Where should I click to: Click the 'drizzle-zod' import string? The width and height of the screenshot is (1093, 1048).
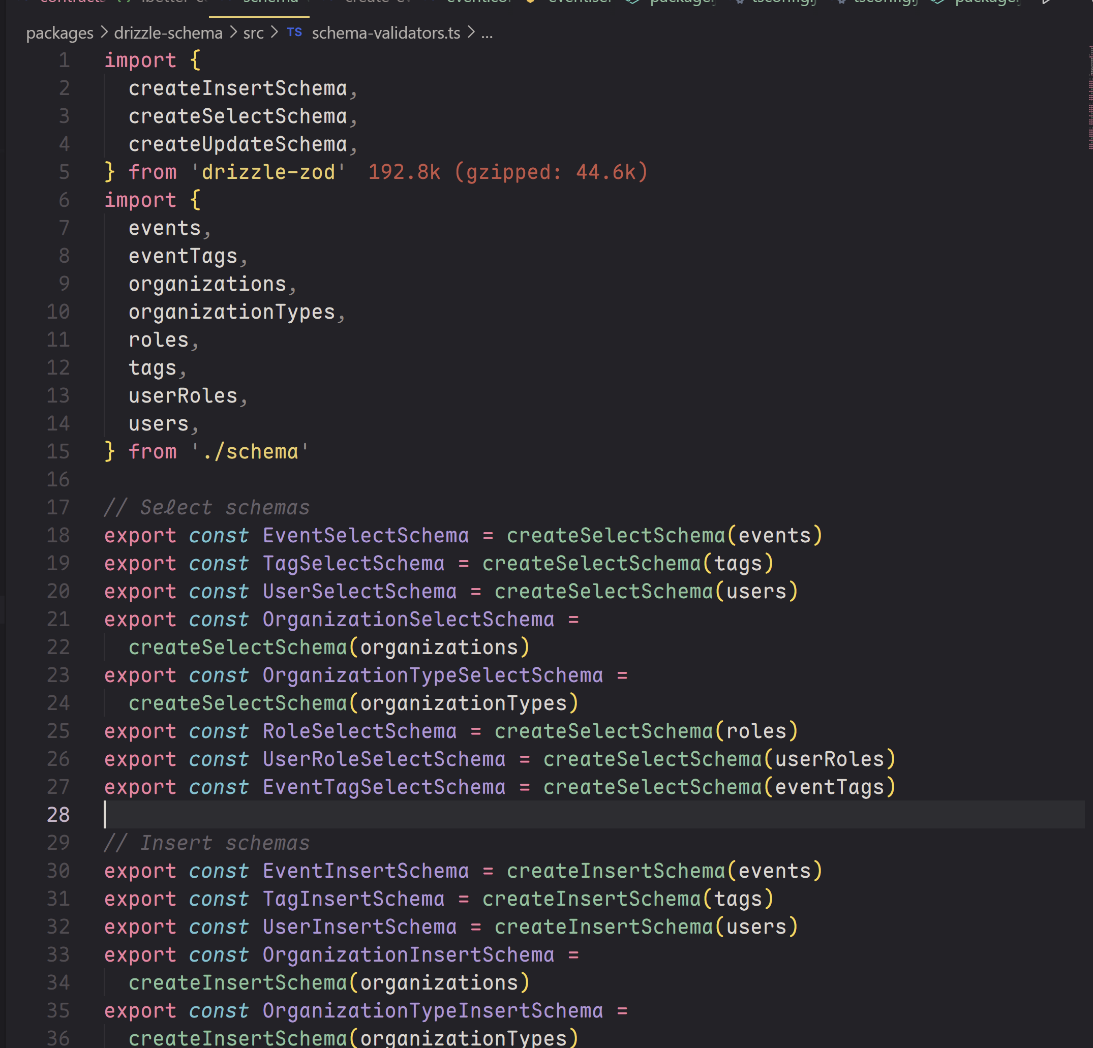tap(268, 172)
